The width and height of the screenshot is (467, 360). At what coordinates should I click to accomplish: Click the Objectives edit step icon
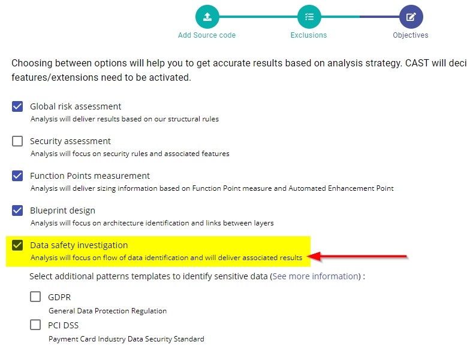point(411,17)
